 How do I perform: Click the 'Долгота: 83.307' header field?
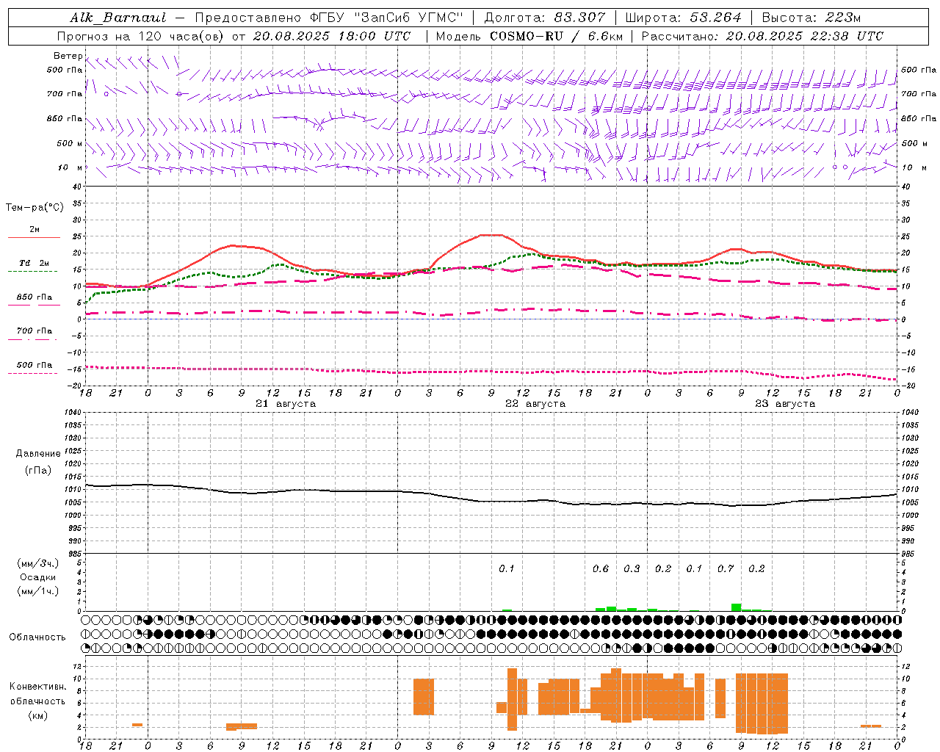pos(545,18)
